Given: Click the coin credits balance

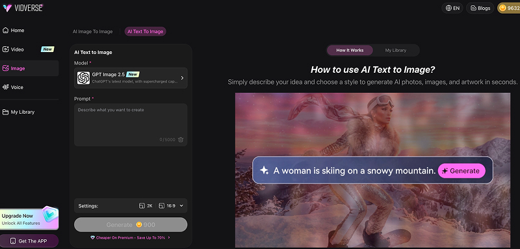Looking at the screenshot, I should coord(509,8).
